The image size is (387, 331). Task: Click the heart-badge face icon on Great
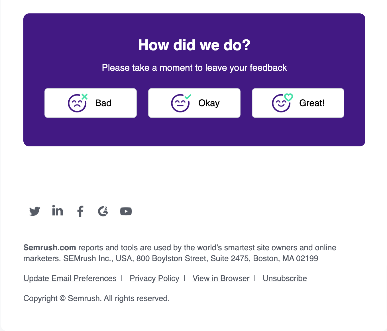tap(282, 103)
